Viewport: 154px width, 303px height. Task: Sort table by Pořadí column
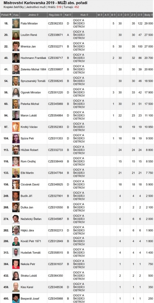pyautogui.click(x=6, y=15)
